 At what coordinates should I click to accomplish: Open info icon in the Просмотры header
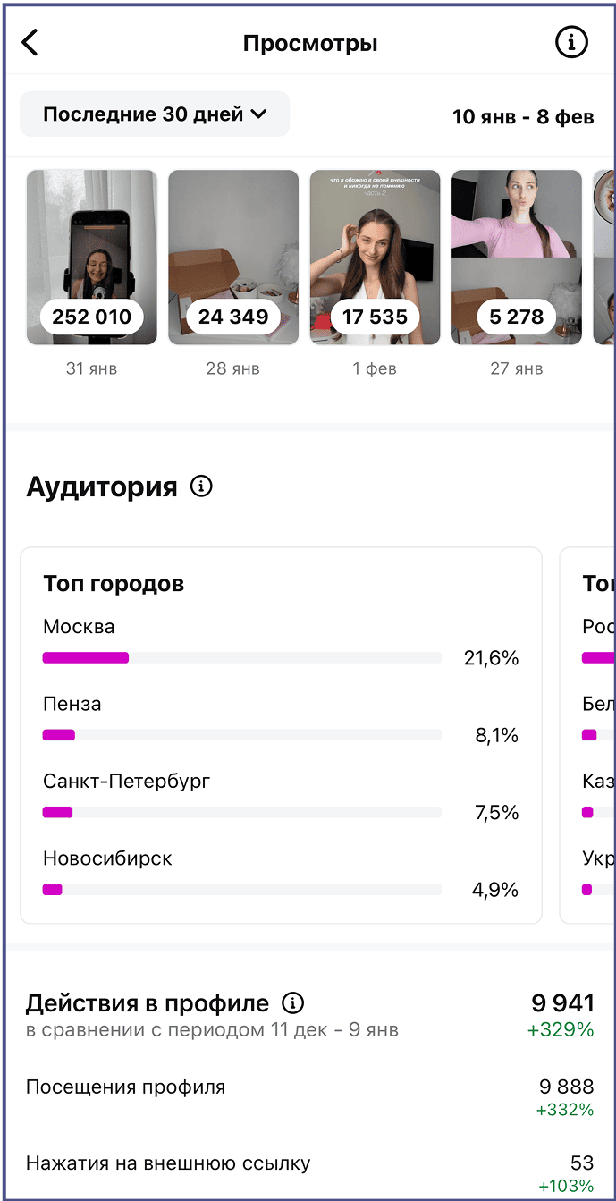pyautogui.click(x=572, y=42)
